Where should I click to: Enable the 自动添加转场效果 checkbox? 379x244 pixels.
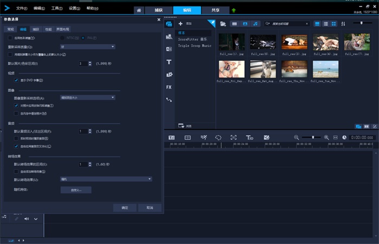(16, 171)
